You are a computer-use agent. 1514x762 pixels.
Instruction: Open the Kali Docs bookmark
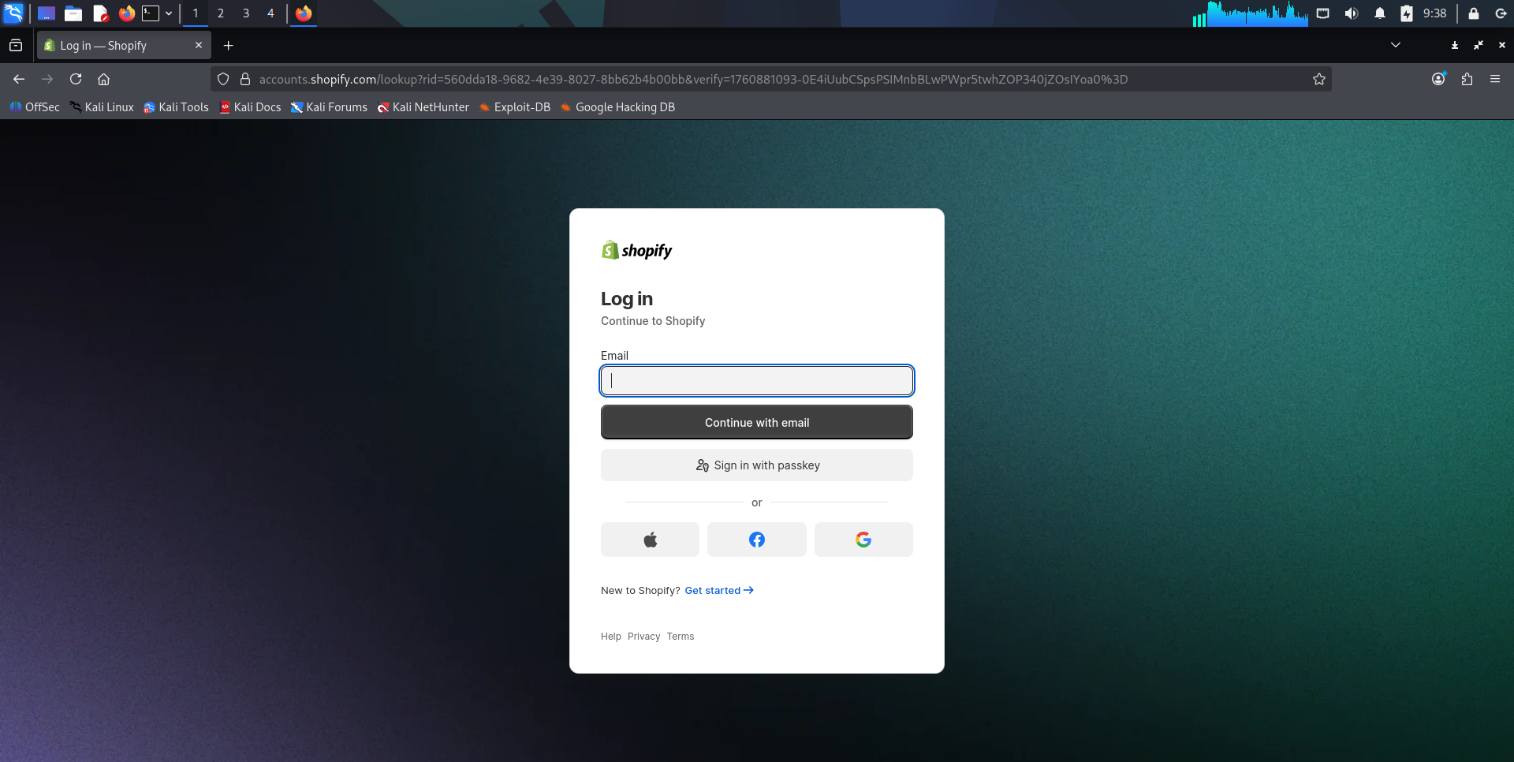(x=250, y=107)
